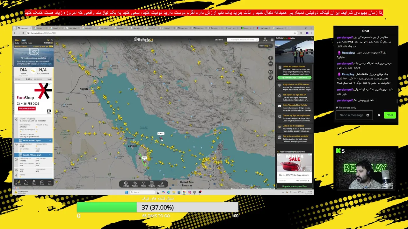Click EuroShop Jetzt Ticket sichern button
Viewport: 408px width, 229px height.
[27, 109]
